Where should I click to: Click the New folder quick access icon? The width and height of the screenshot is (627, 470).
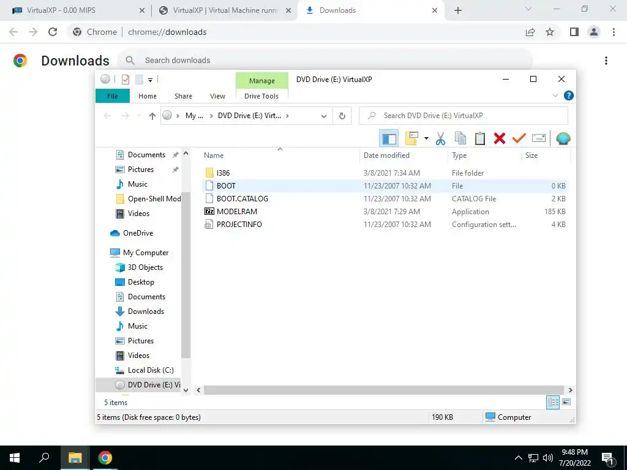pyautogui.click(x=139, y=80)
